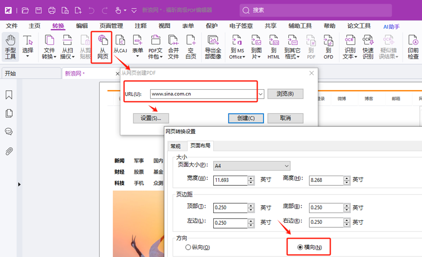Viewport: 422px width, 257px height.
Task: Convert to image (到图片)
Action: 256,47
